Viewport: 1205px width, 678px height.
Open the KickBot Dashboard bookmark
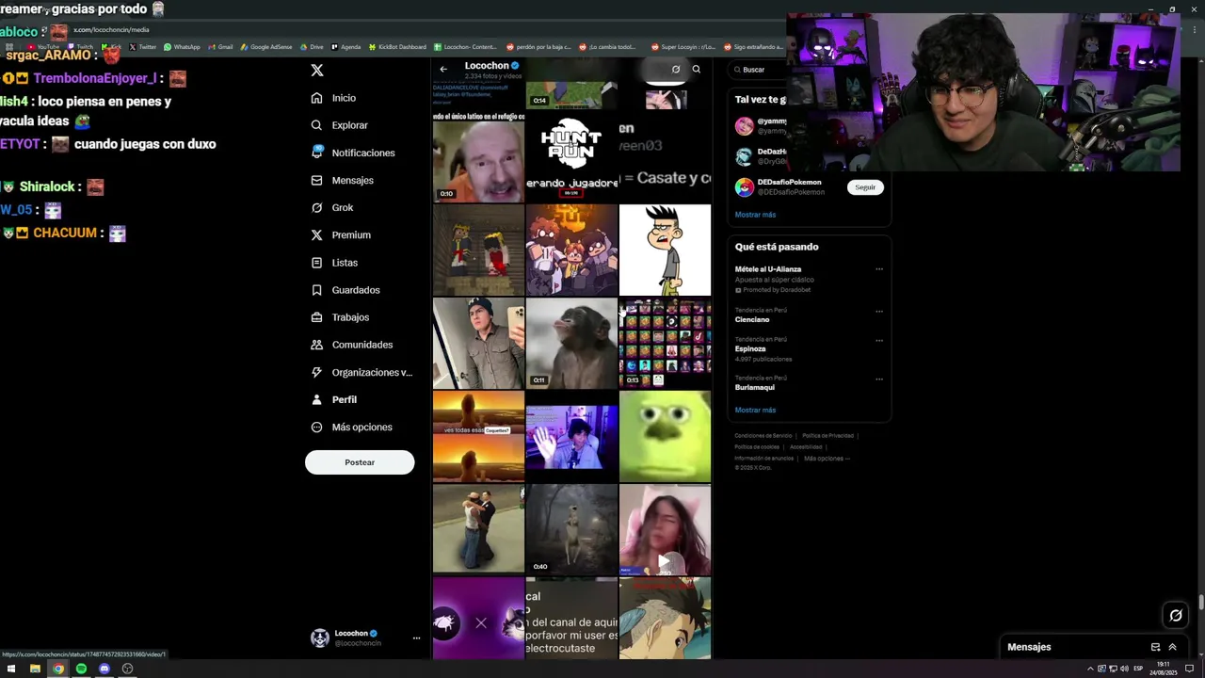pyautogui.click(x=397, y=47)
